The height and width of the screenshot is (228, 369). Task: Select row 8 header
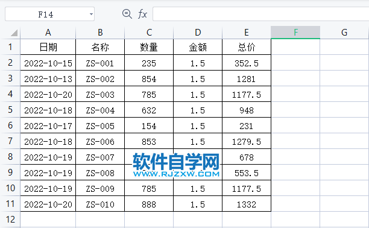(10, 157)
